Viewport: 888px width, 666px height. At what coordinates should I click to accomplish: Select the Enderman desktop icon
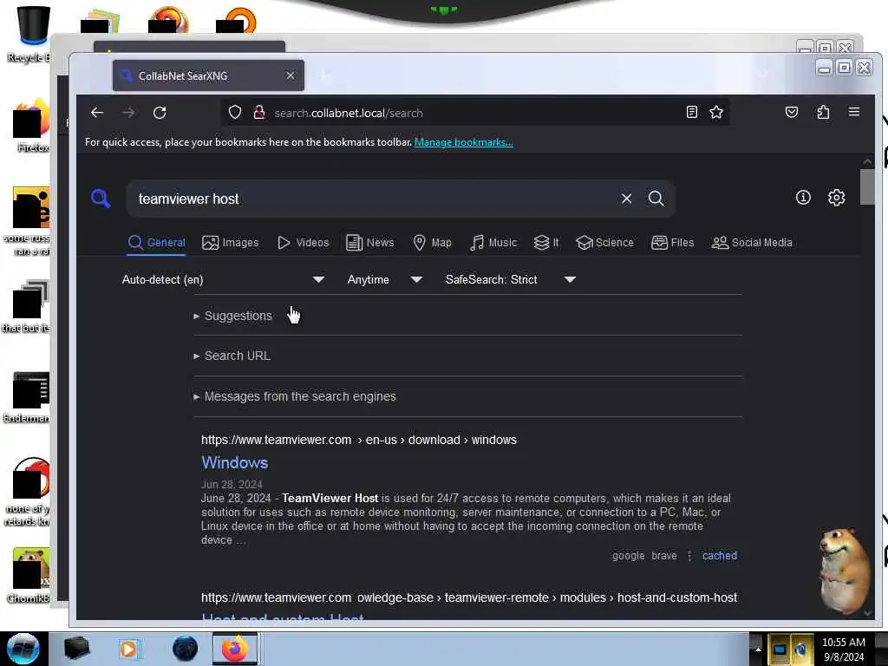click(x=29, y=397)
